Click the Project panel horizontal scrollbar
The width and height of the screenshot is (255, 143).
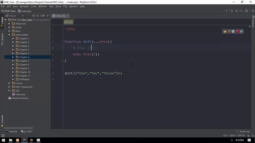tap(19, 128)
